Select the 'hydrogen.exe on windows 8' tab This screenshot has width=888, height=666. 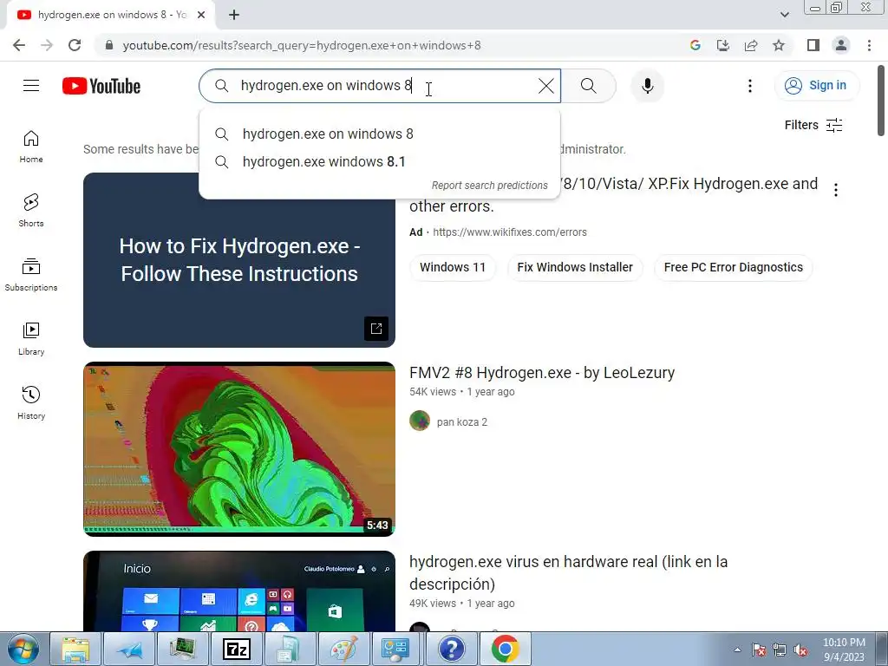coord(111,15)
